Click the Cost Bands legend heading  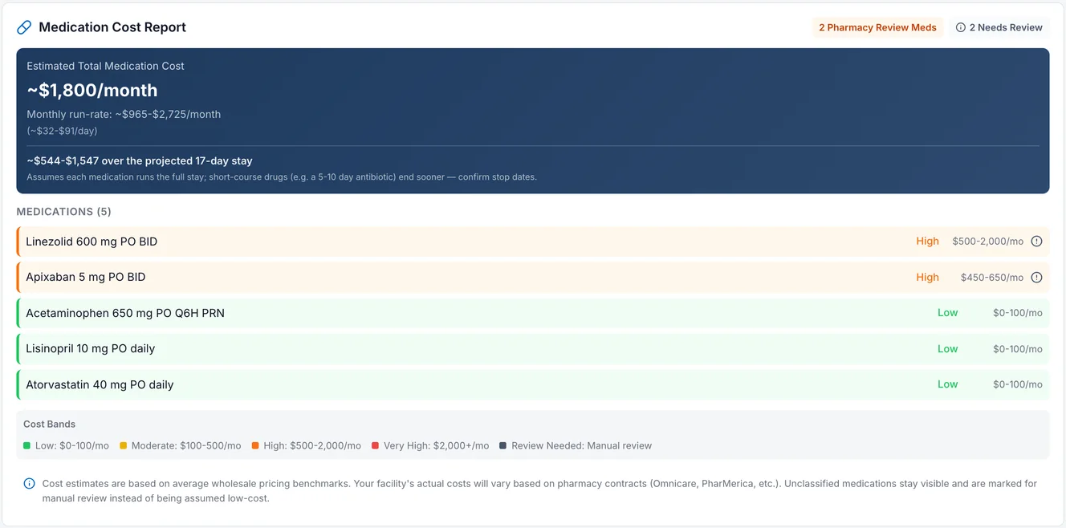point(50,424)
